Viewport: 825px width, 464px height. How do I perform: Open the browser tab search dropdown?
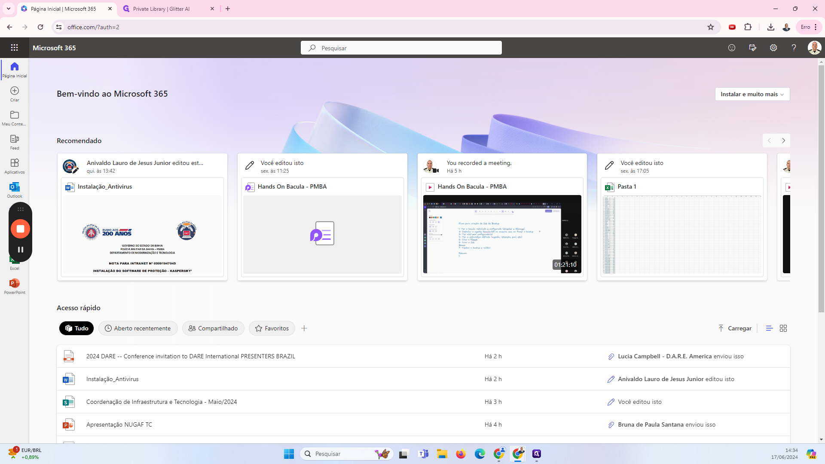[x=9, y=9]
